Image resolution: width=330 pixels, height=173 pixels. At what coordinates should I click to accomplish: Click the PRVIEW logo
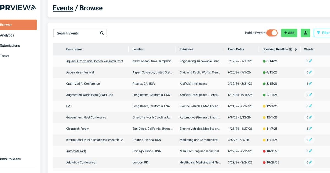click(x=18, y=8)
